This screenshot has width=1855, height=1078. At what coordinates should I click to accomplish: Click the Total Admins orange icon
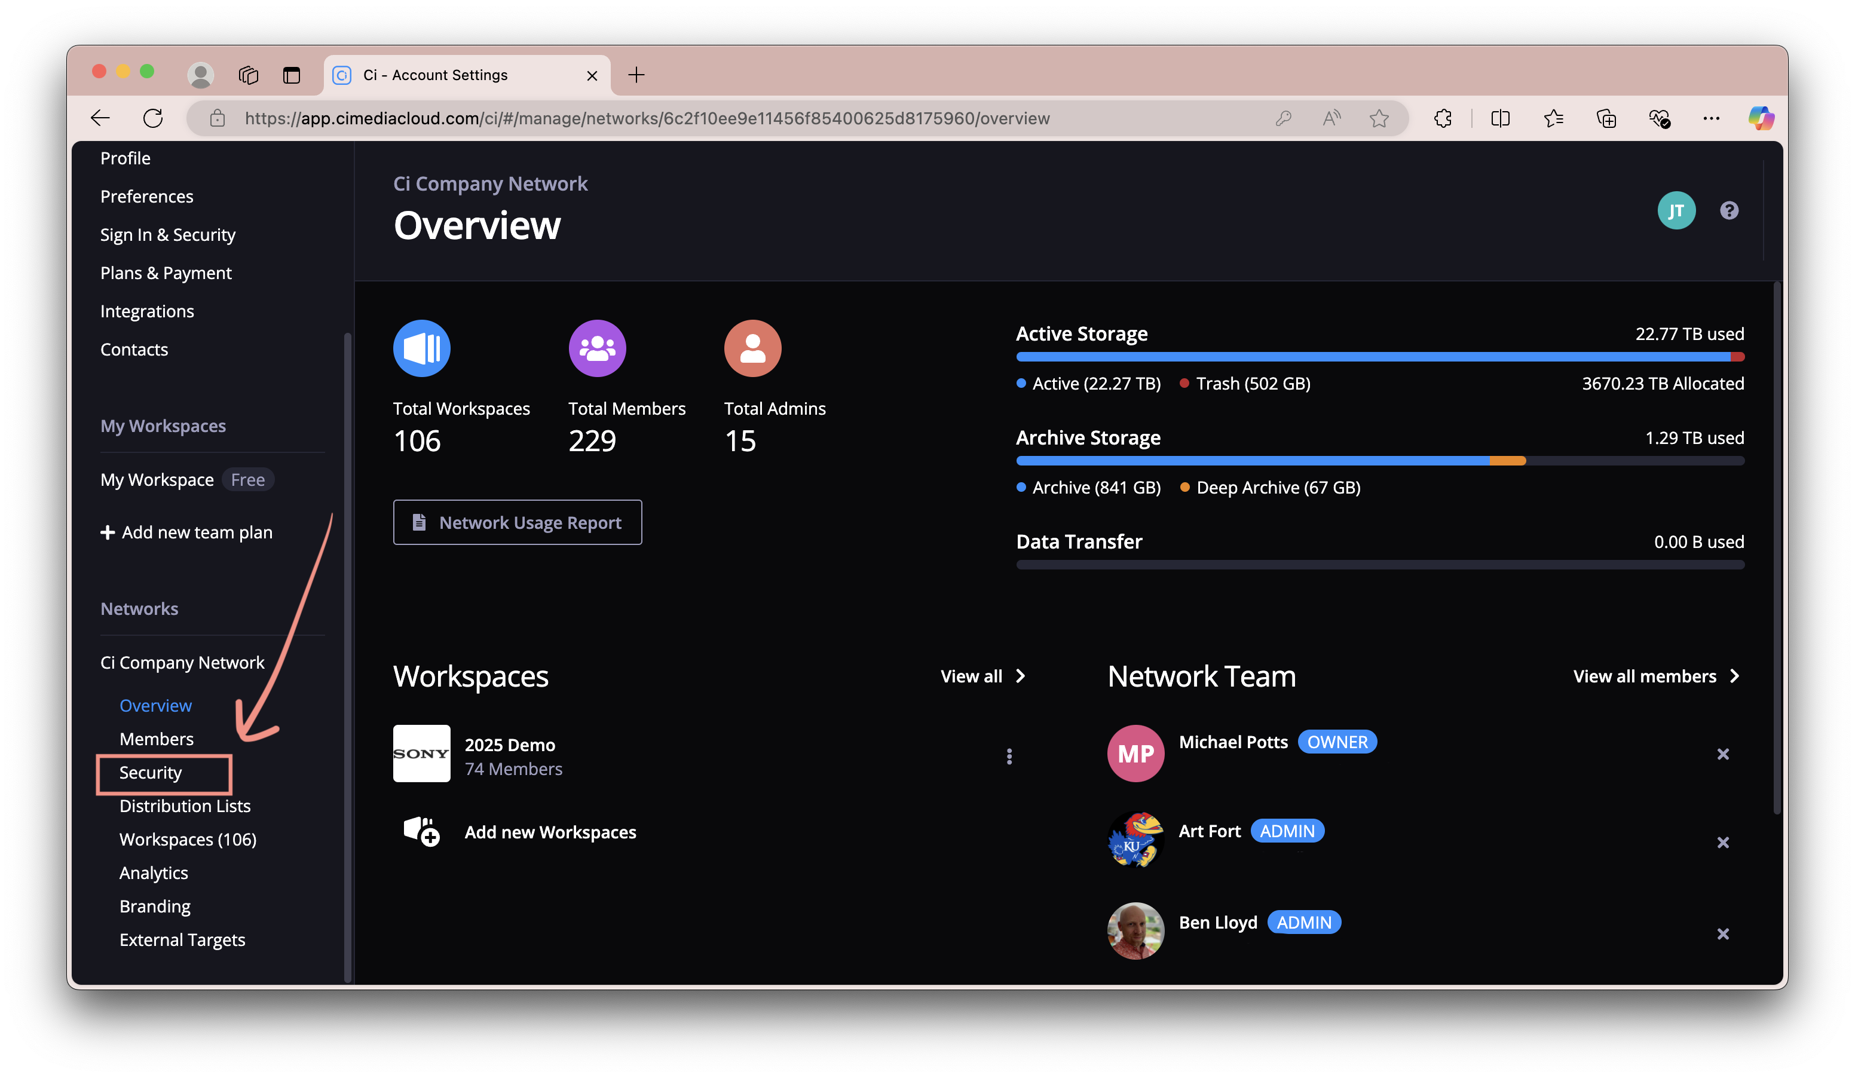pyautogui.click(x=752, y=348)
